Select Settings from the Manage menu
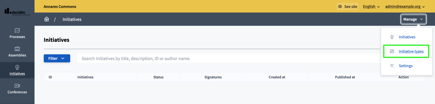The width and height of the screenshot is (435, 104). (x=405, y=66)
